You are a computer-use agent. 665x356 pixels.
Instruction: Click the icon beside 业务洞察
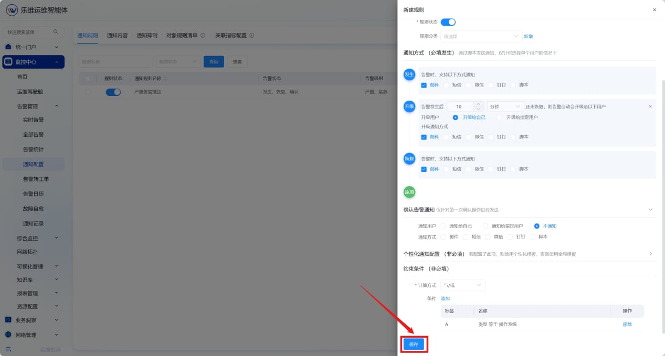[x=8, y=320]
